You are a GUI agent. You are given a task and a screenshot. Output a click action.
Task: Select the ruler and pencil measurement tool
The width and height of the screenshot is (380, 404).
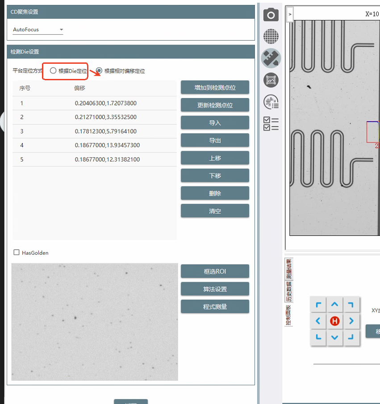click(271, 58)
